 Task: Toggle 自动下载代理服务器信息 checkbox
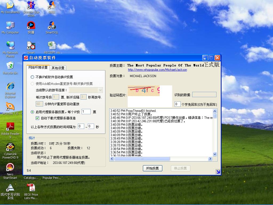pos(38,118)
